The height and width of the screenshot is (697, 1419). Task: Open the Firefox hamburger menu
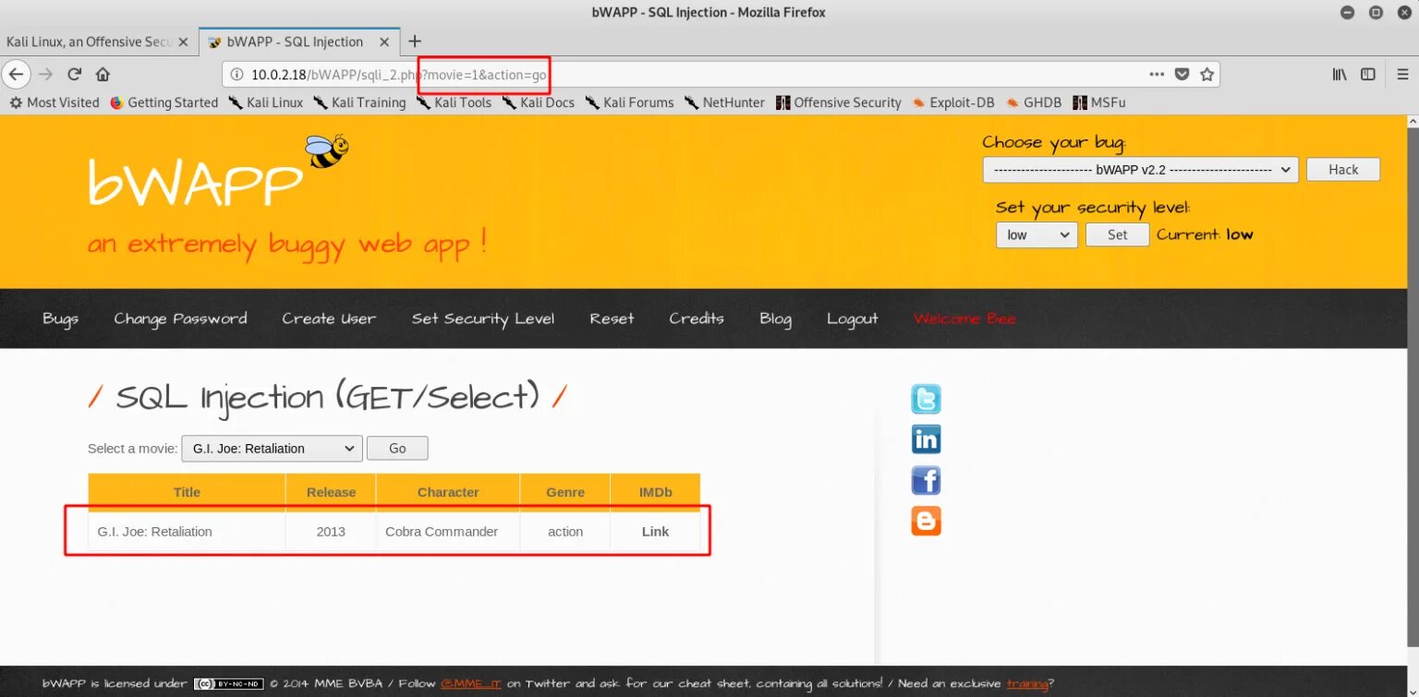tap(1401, 74)
